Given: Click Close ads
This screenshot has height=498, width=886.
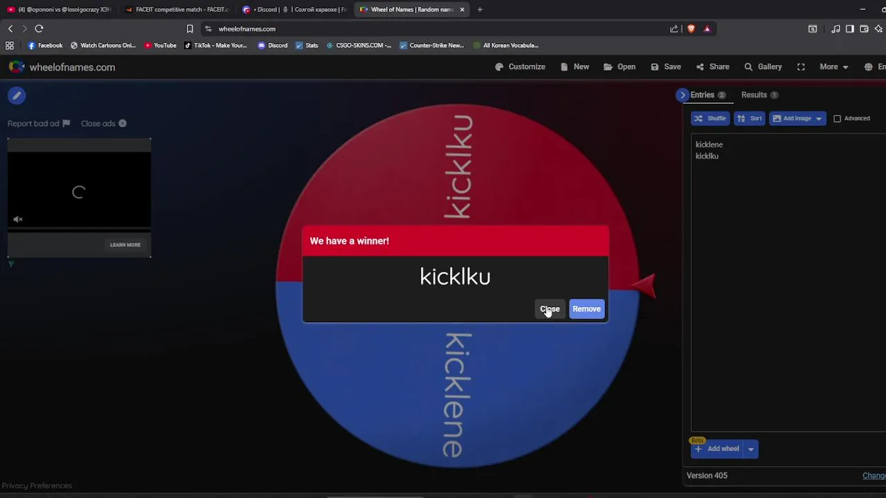Looking at the screenshot, I should point(104,124).
